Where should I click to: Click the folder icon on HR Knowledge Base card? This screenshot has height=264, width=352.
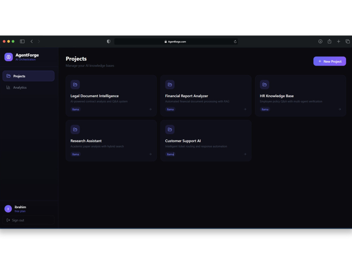pos(264,84)
